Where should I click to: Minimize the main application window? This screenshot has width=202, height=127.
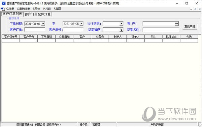177,3
